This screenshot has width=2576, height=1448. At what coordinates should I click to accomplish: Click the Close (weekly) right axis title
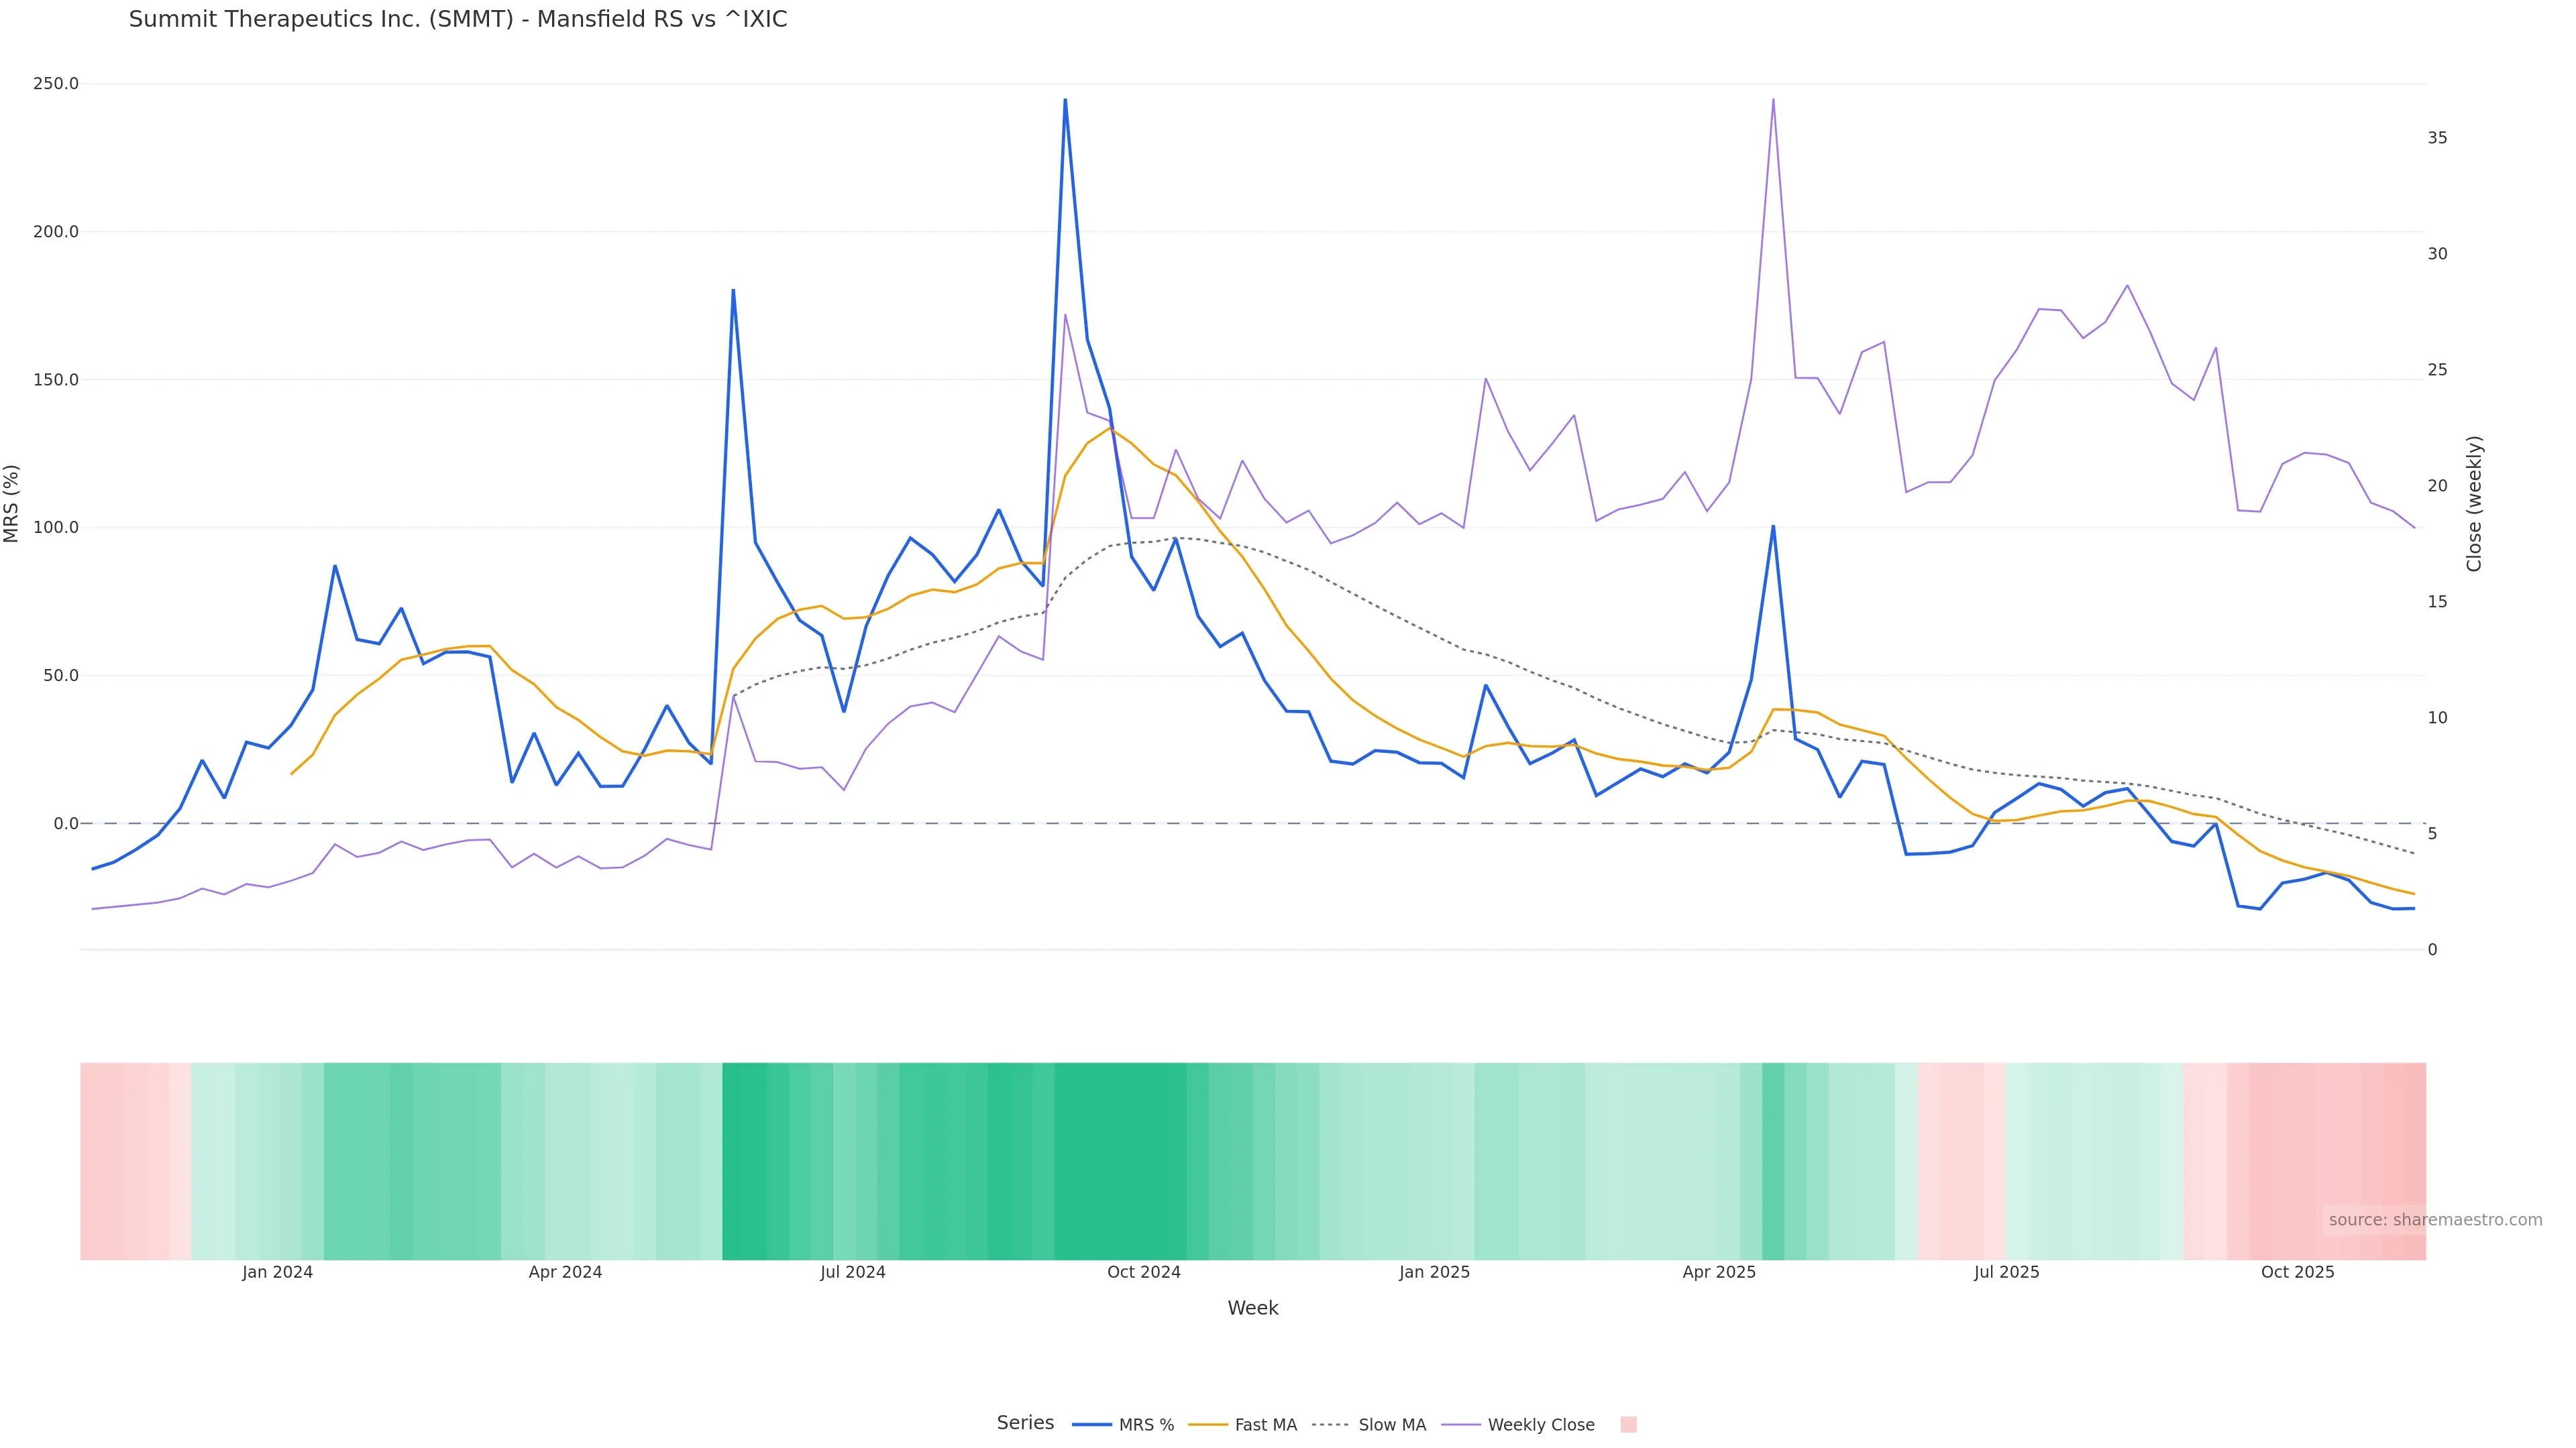tap(2474, 503)
